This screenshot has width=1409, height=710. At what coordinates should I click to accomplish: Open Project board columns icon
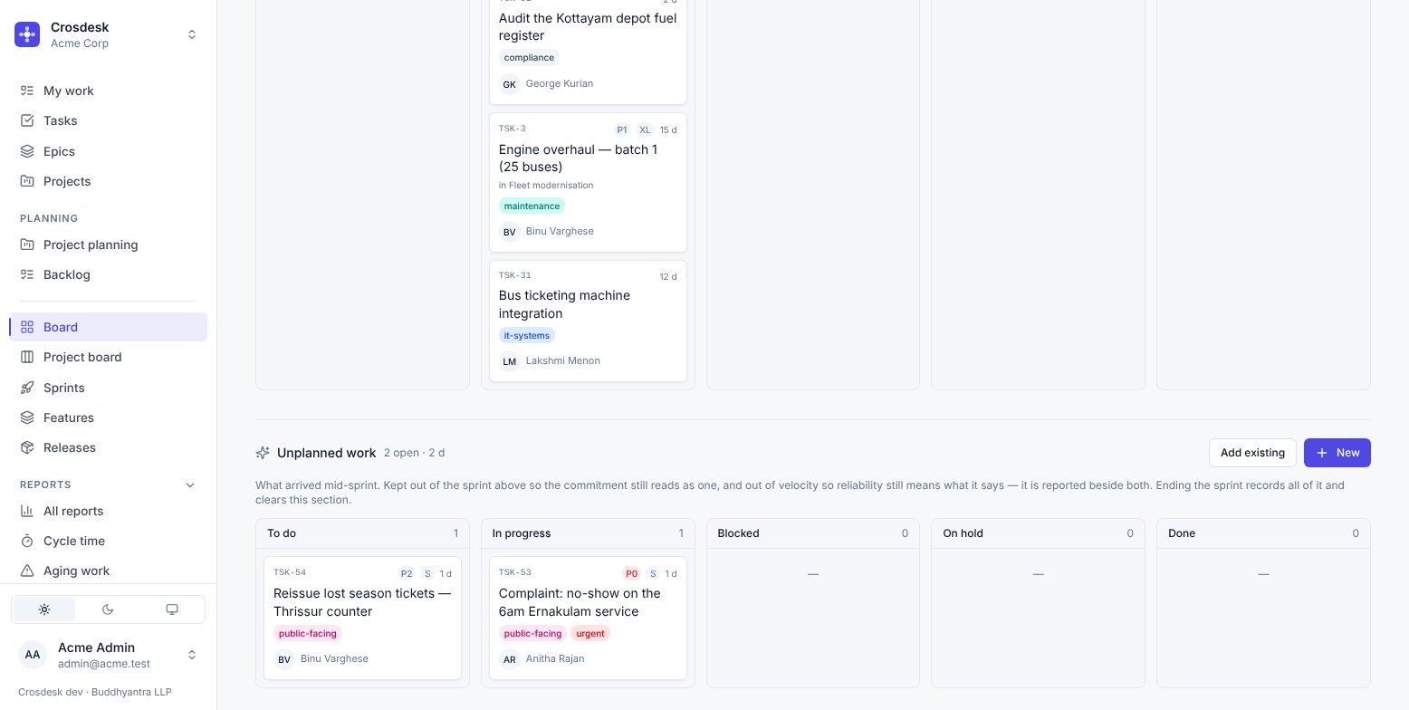coord(27,357)
